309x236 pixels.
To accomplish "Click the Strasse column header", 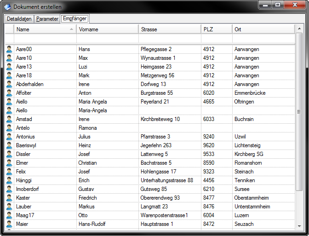I will pyautogui.click(x=169, y=29).
